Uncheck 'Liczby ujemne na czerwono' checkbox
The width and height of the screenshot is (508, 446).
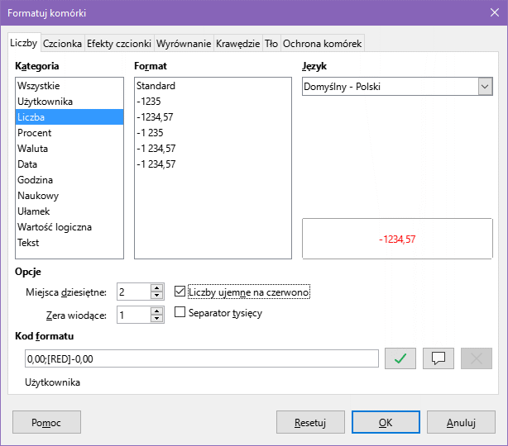[180, 292]
